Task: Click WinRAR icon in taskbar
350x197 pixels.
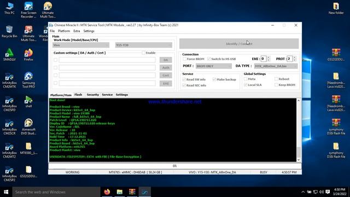Action: 132,192
